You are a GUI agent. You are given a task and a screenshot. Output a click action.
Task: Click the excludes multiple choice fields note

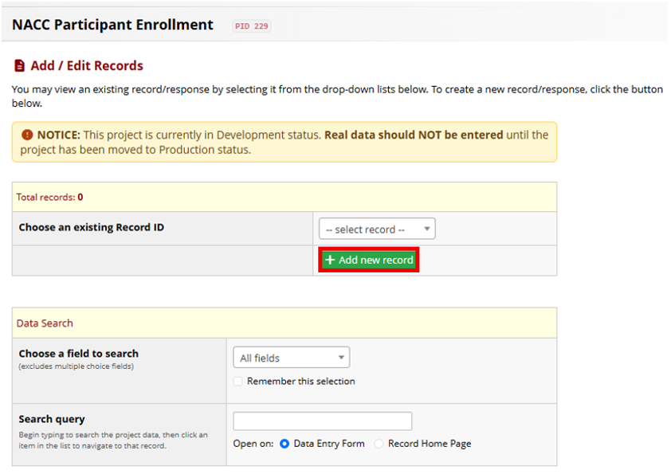coord(77,366)
